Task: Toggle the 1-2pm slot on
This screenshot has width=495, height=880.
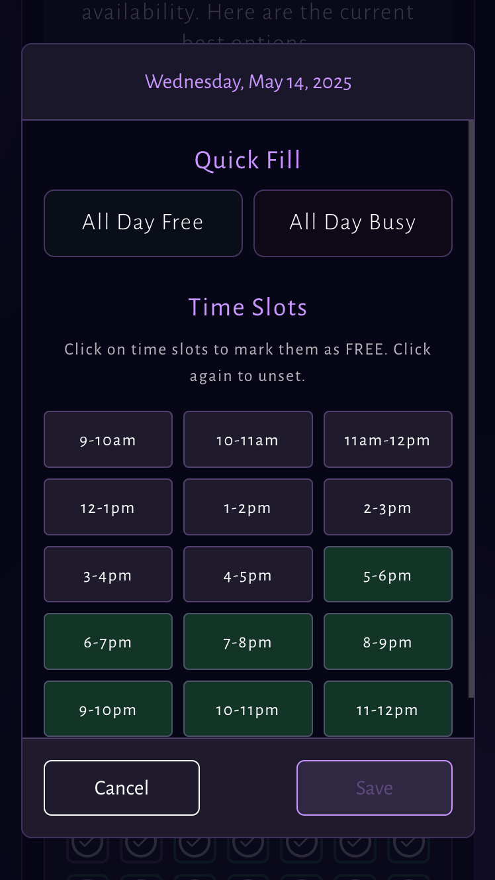Action: coord(247,507)
